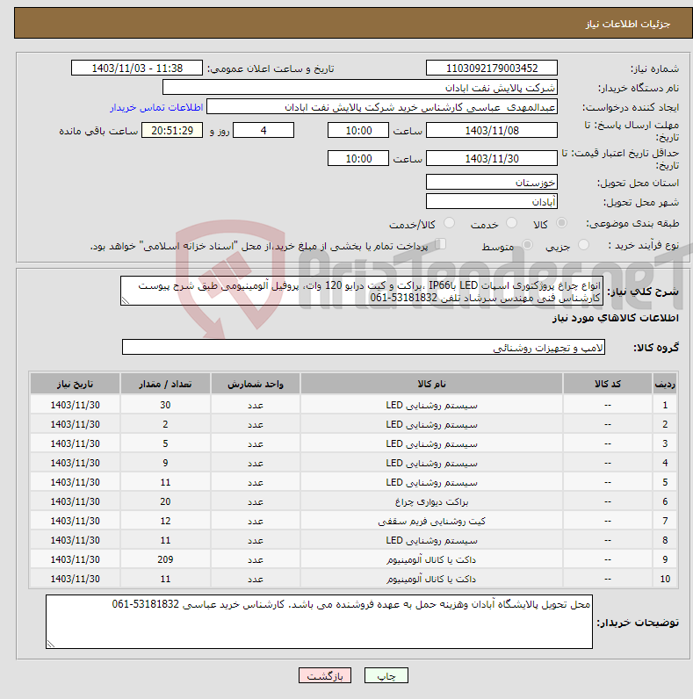Screen dimensions: 693x699
Task: Click quantity 12 in row 7
Action: click(165, 521)
